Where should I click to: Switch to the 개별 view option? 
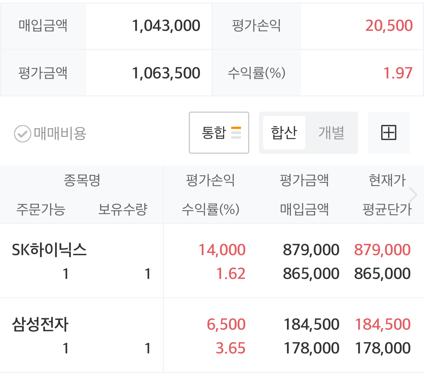click(331, 133)
